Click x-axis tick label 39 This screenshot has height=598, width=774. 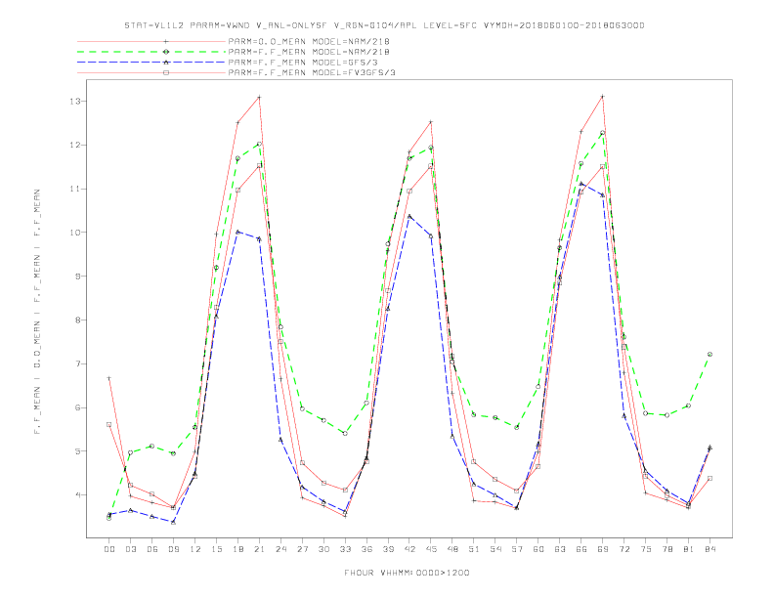(x=388, y=549)
